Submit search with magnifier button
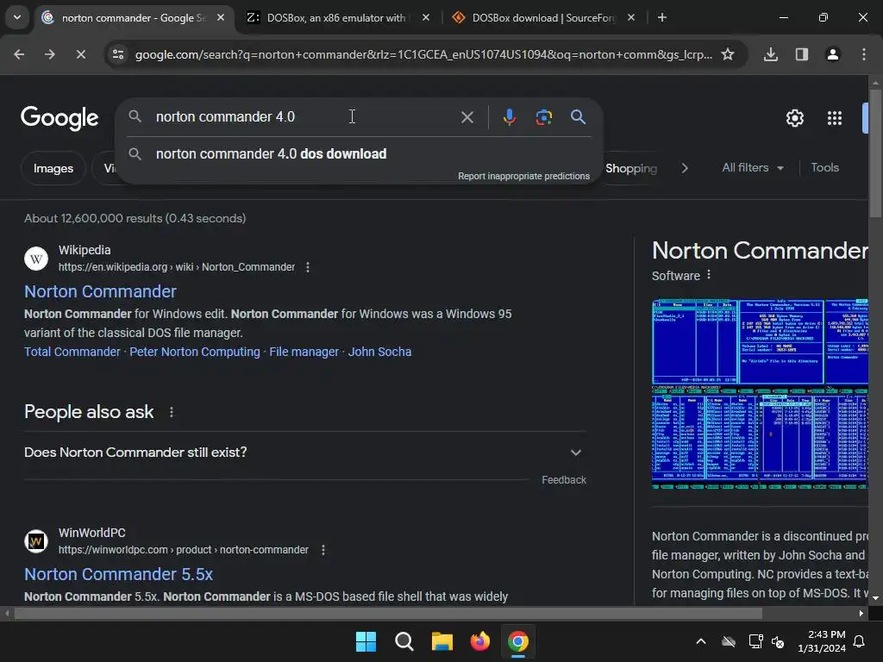The image size is (883, 662). point(578,117)
